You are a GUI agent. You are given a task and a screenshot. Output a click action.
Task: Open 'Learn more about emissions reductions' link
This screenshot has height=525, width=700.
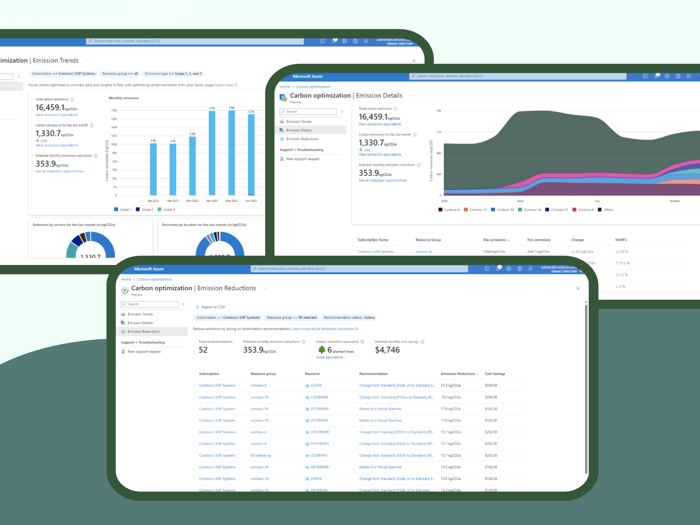click(323, 329)
